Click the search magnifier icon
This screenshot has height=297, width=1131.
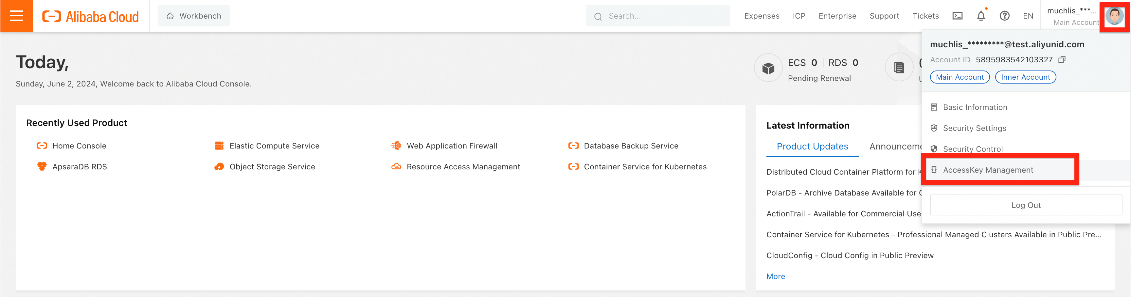(598, 17)
